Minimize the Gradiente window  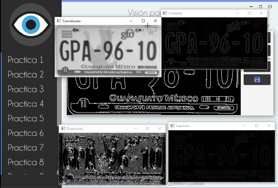point(237,13)
